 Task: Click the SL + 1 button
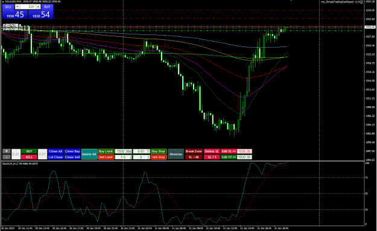212,157
